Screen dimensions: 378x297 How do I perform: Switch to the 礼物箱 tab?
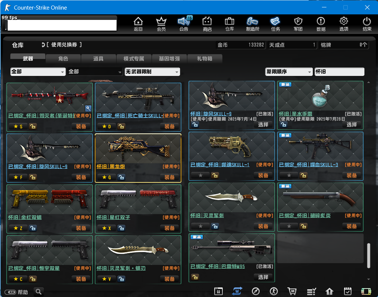(204, 59)
